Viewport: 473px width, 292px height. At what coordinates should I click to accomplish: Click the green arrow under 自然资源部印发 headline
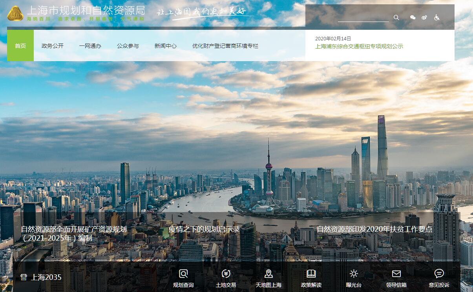coord(320,238)
